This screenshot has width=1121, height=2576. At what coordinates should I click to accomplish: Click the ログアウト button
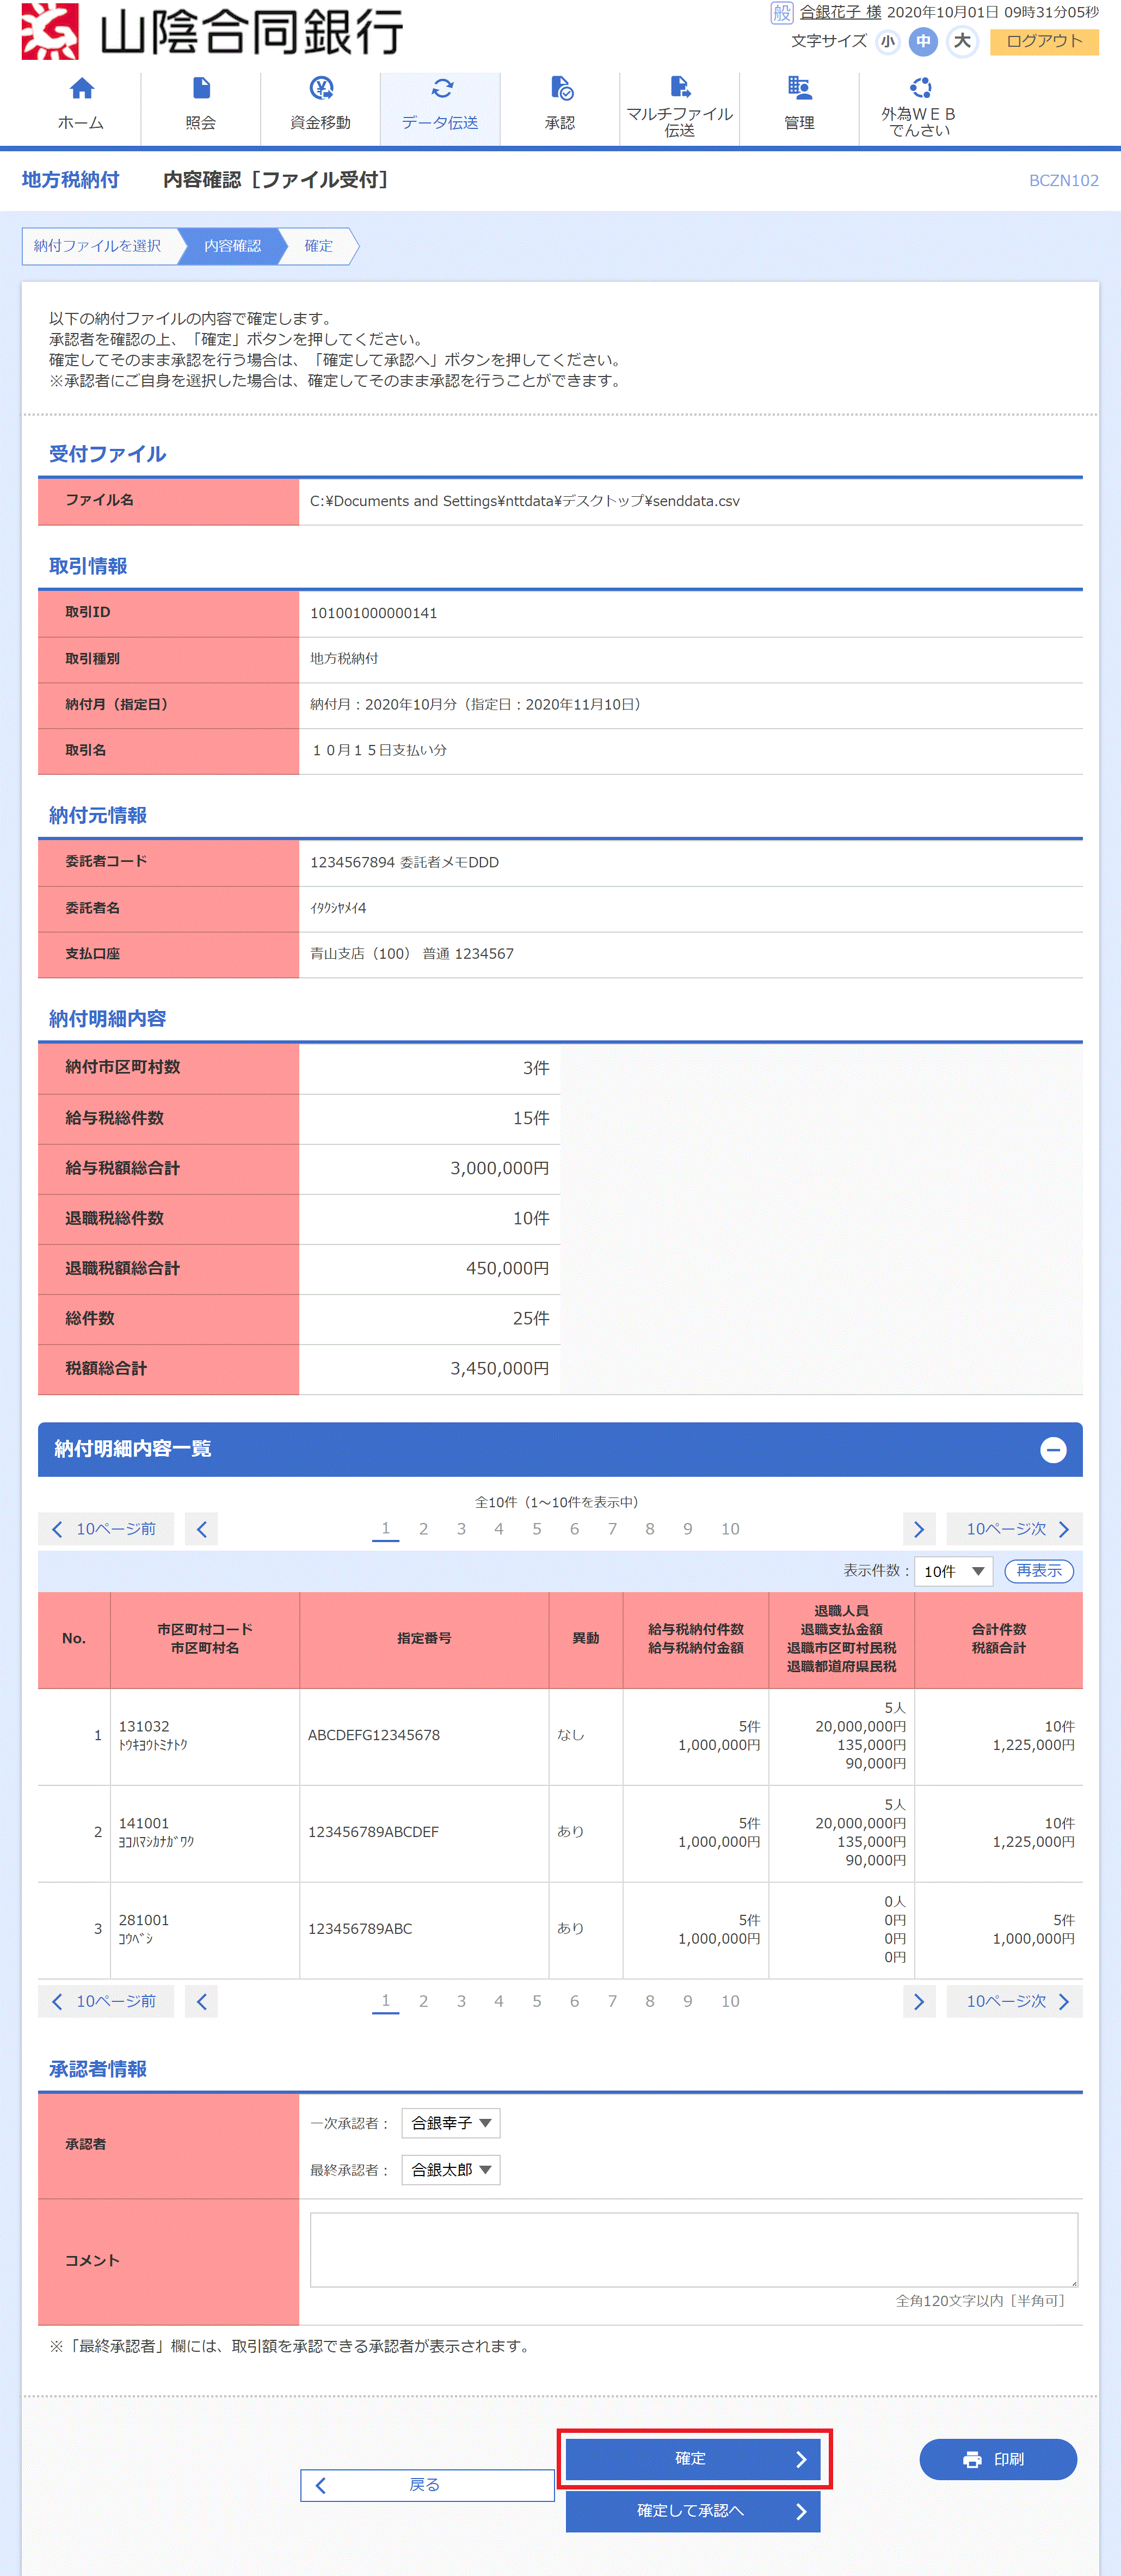pos(1044,42)
